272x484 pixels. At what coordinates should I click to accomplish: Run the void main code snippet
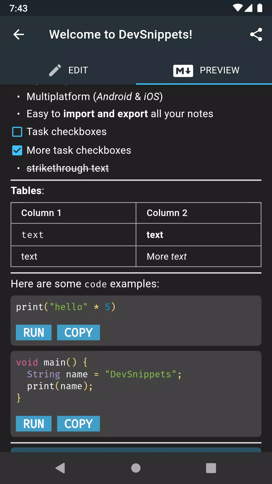(x=34, y=424)
